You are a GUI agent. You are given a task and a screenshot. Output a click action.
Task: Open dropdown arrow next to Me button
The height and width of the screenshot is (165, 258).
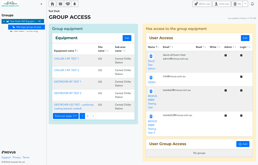pyautogui.click(x=245, y=4)
